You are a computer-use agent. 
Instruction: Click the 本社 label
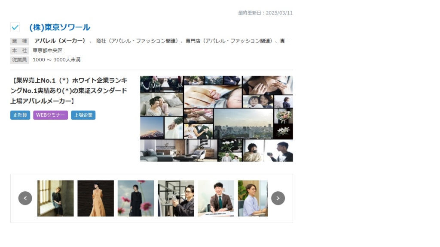tap(20, 51)
